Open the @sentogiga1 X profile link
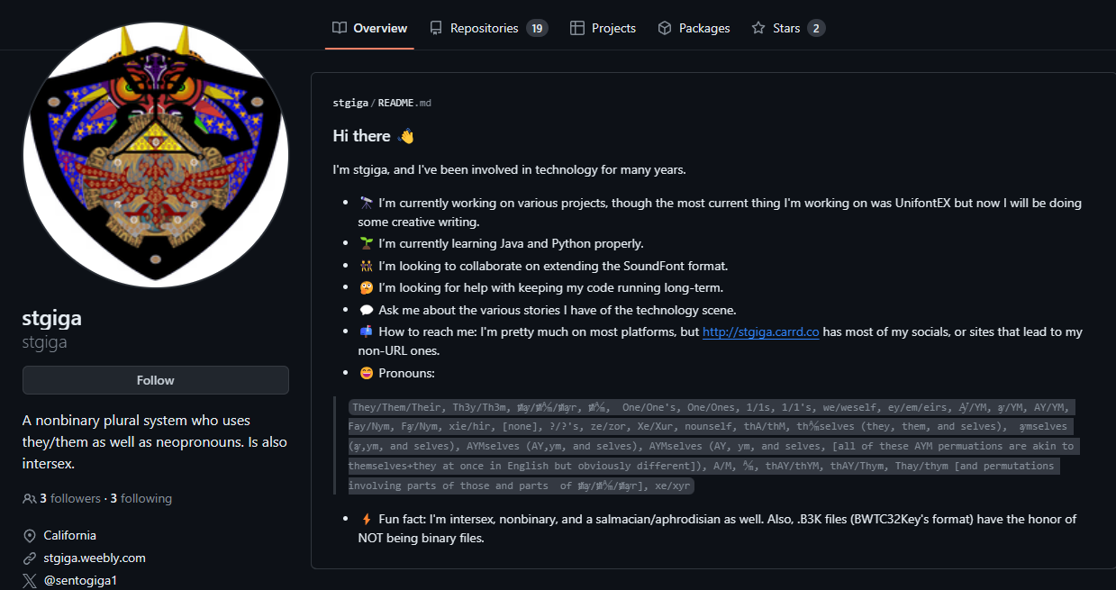This screenshot has height=590, width=1116. 80,580
